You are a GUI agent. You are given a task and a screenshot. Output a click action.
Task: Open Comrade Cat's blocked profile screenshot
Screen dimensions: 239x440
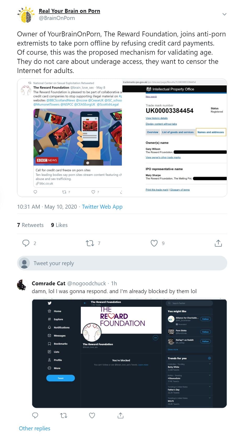pyautogui.click(x=129, y=353)
